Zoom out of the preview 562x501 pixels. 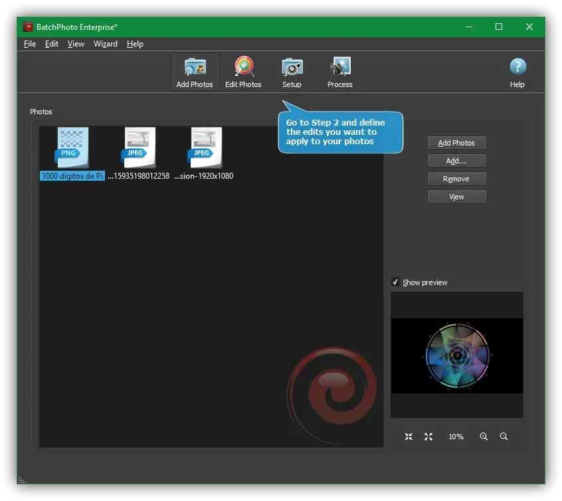pyautogui.click(x=504, y=437)
